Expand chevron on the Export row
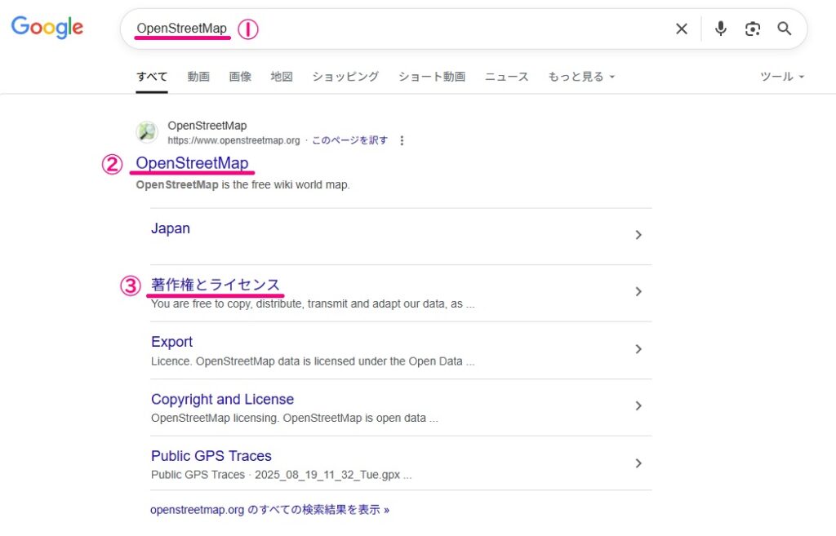The width and height of the screenshot is (836, 536). 638,349
